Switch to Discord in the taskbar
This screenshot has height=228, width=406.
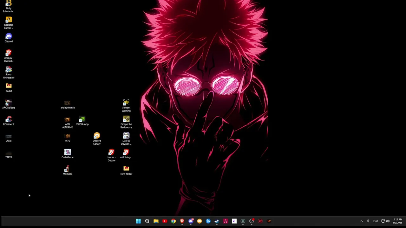(191, 221)
